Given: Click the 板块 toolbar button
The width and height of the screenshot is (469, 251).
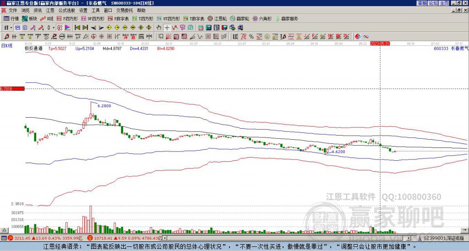Looking at the screenshot, I should 29,18.
